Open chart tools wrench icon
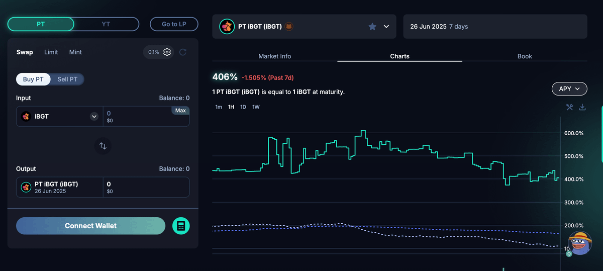603x271 pixels. (x=570, y=107)
